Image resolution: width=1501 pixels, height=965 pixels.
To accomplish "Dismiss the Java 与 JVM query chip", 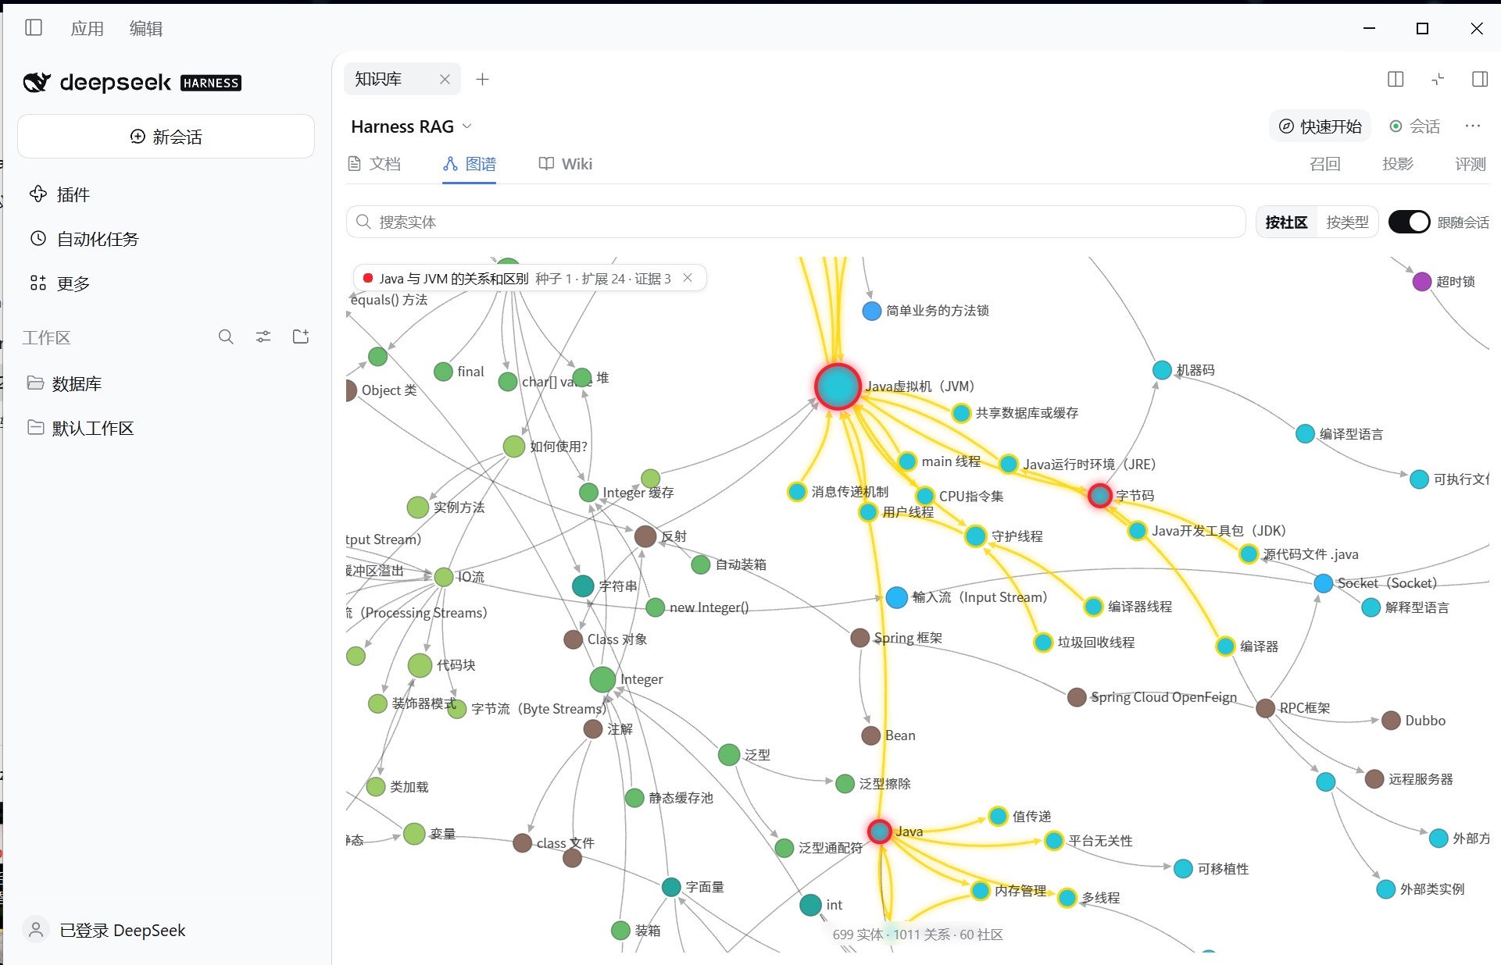I will [688, 278].
